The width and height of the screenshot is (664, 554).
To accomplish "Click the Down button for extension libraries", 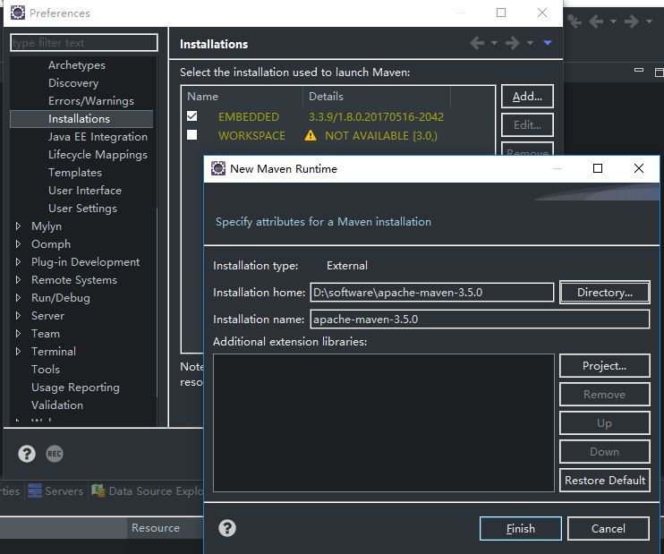I will tap(605, 451).
